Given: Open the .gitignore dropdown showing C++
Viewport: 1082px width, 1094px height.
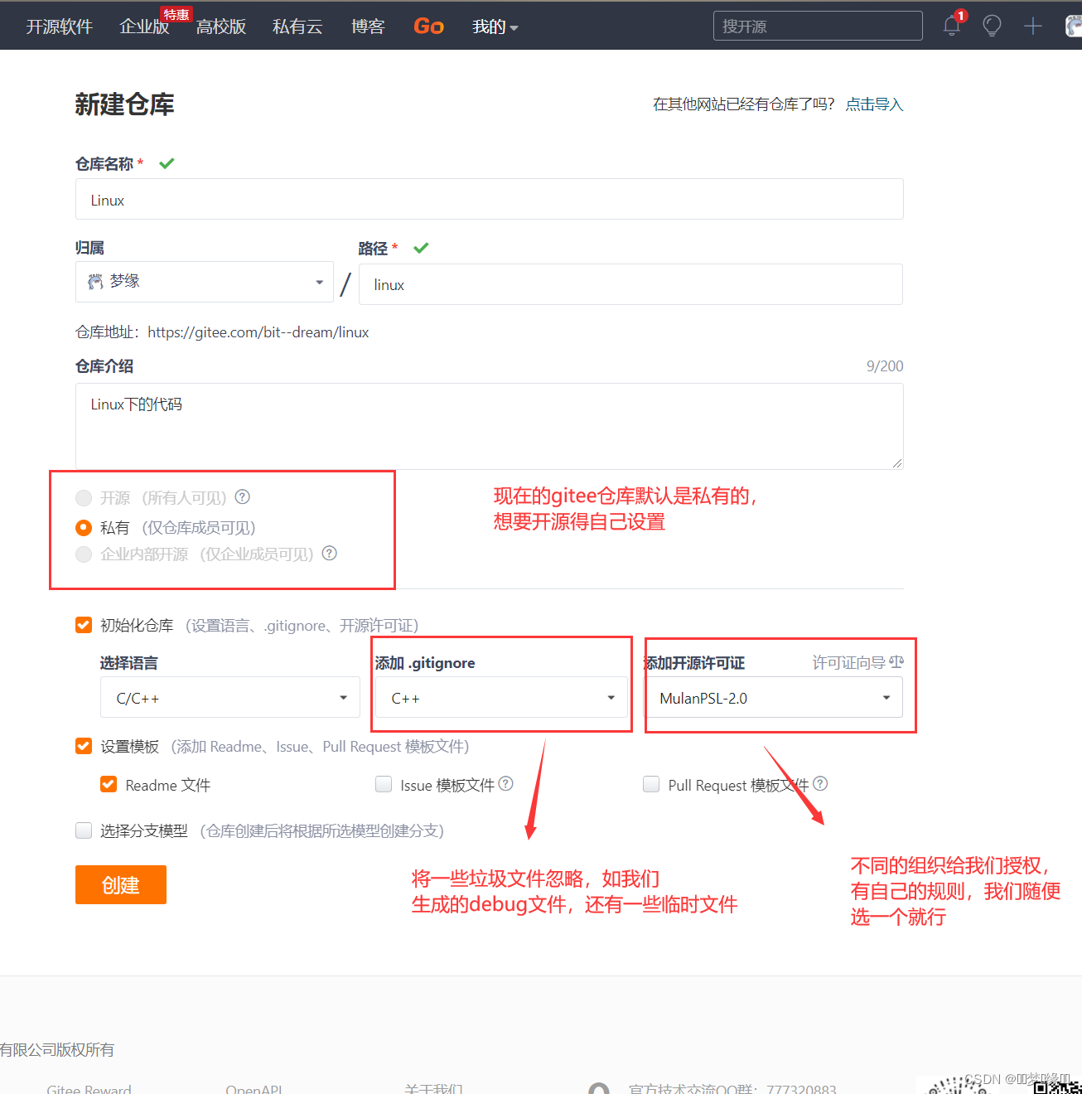Looking at the screenshot, I should [502, 698].
